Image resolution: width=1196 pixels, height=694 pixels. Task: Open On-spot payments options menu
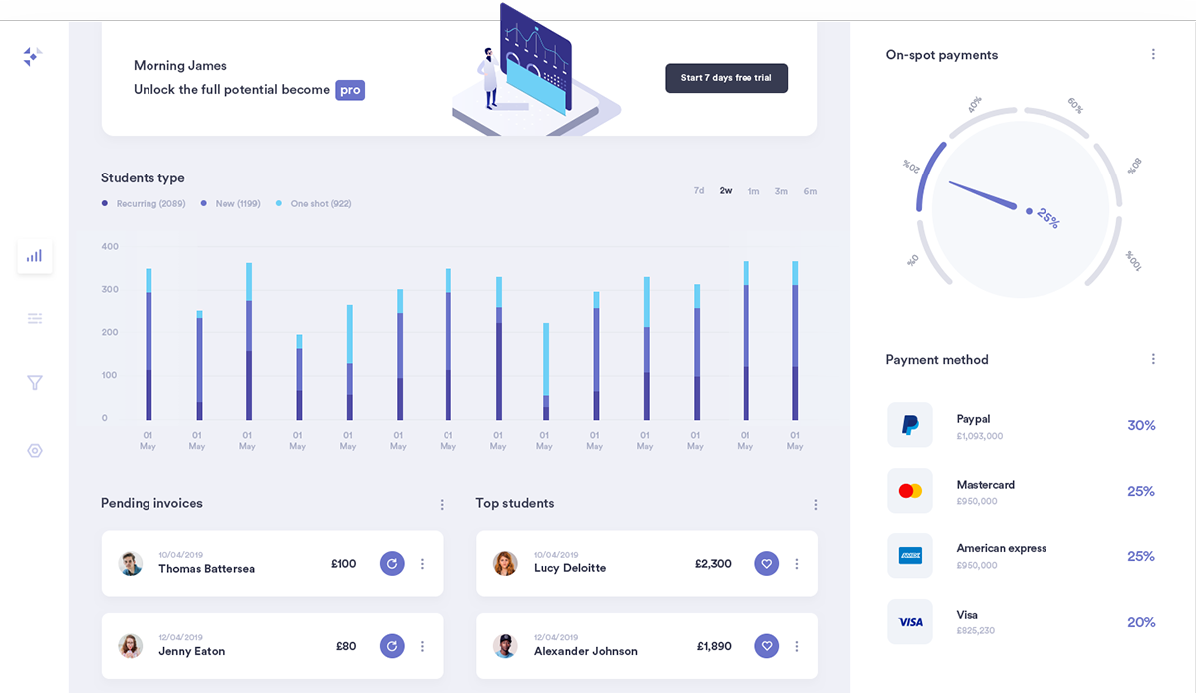pos(1153,55)
